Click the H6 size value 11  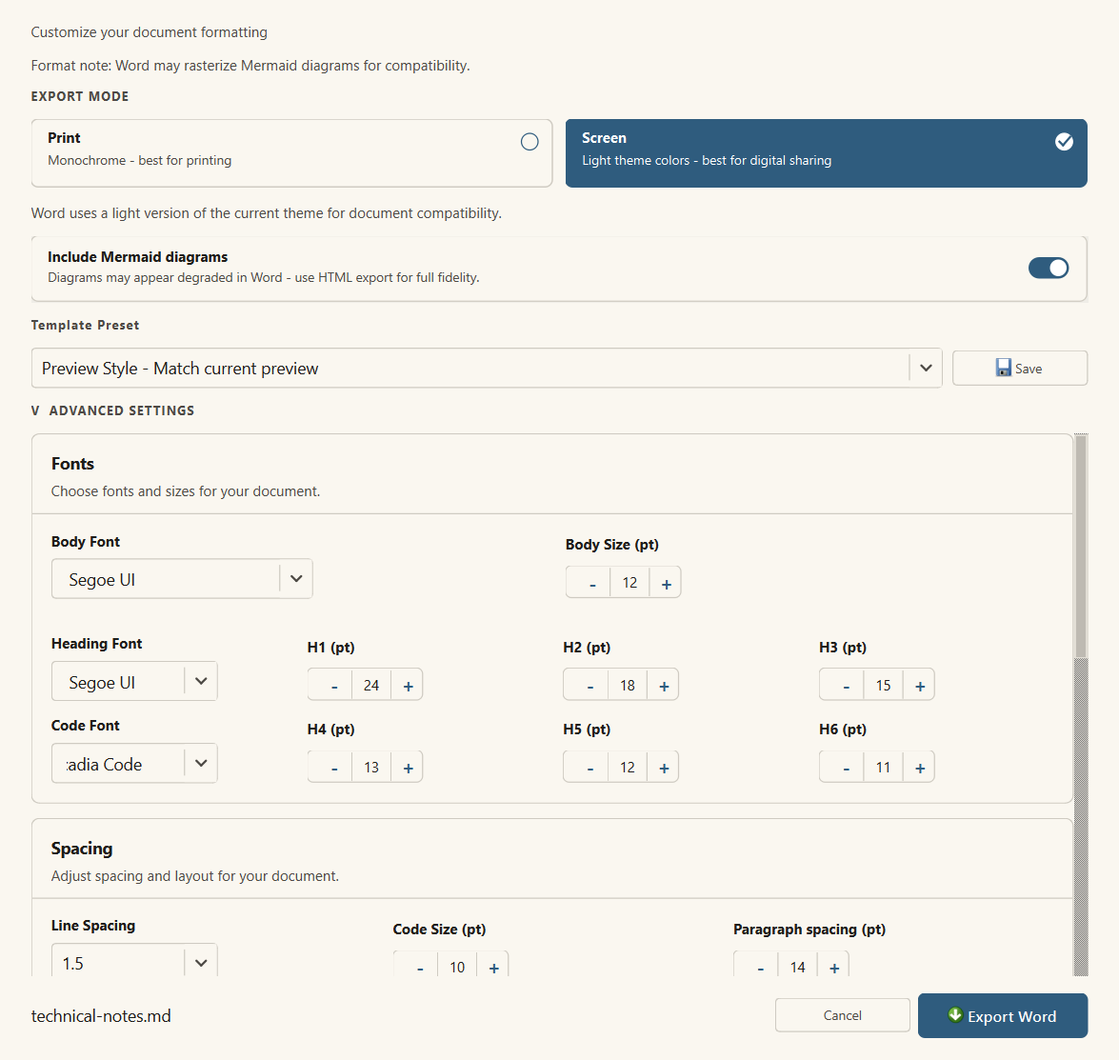[x=883, y=768]
